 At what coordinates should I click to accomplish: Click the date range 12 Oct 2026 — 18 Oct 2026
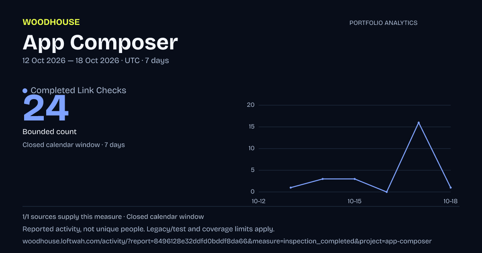pos(71,61)
